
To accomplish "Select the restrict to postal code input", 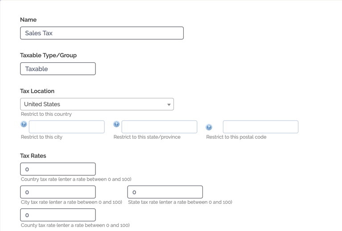I will click(261, 127).
